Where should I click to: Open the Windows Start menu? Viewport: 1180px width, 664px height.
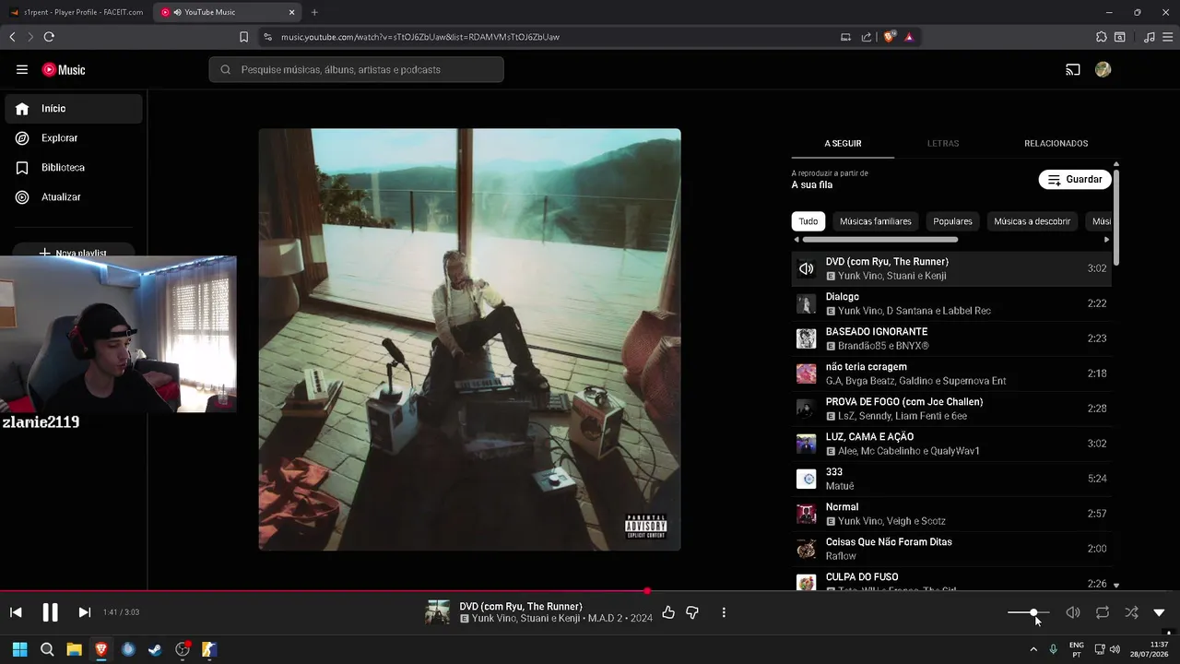[x=19, y=649]
